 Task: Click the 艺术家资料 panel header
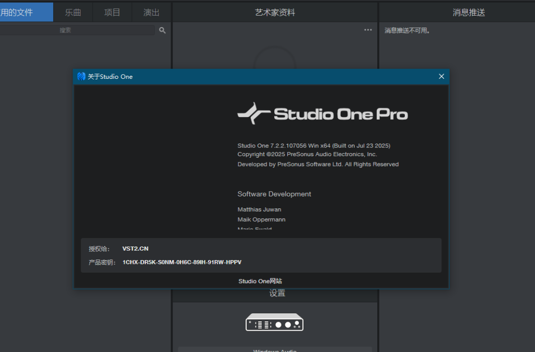(x=275, y=12)
